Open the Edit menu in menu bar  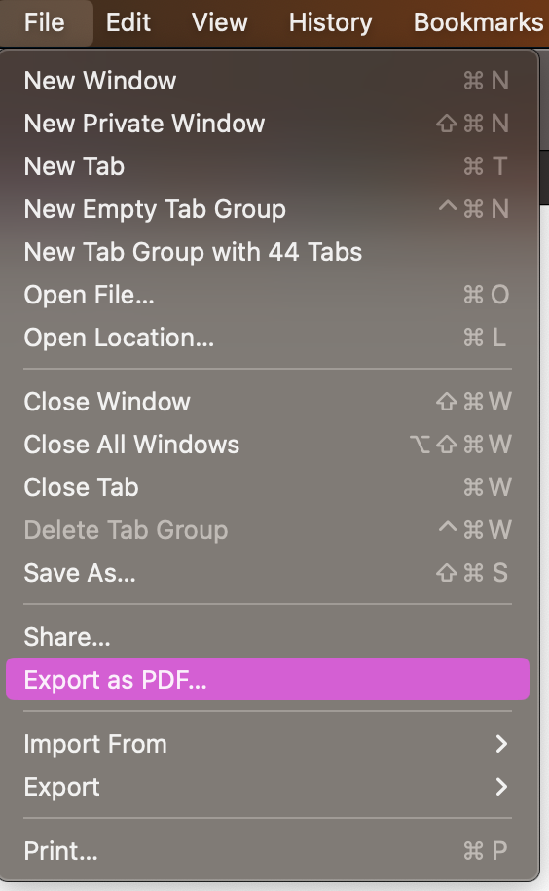128,22
